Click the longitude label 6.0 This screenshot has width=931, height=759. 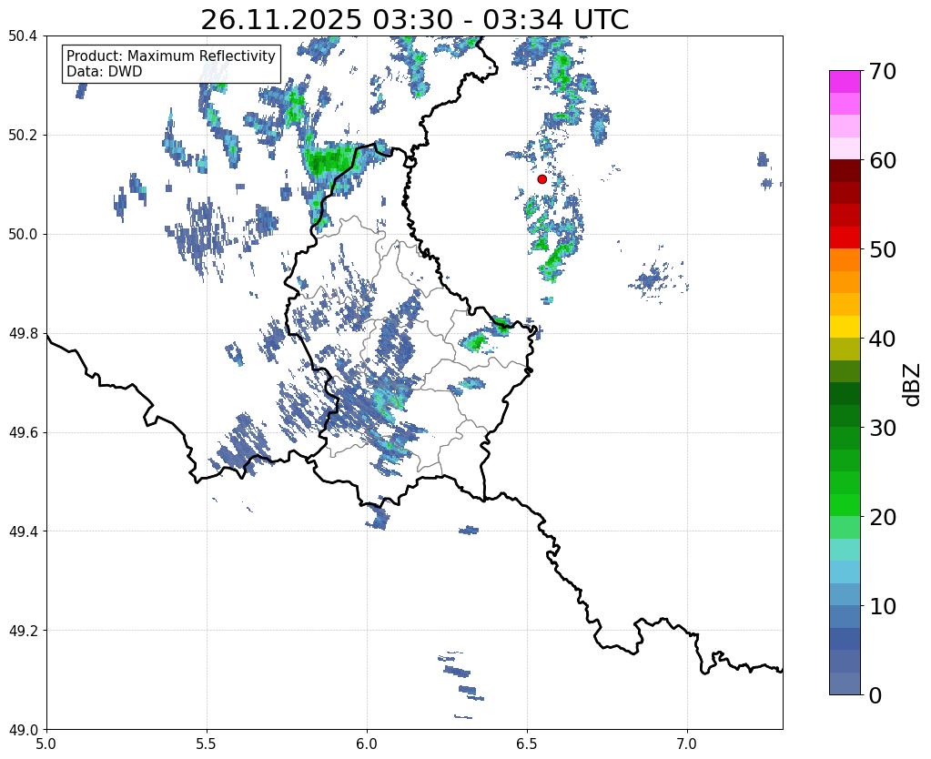(367, 744)
